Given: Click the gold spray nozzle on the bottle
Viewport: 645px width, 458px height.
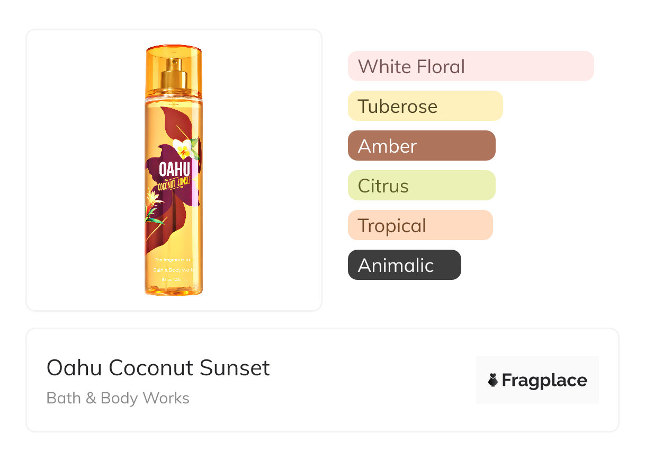Looking at the screenshot, I should [174, 73].
